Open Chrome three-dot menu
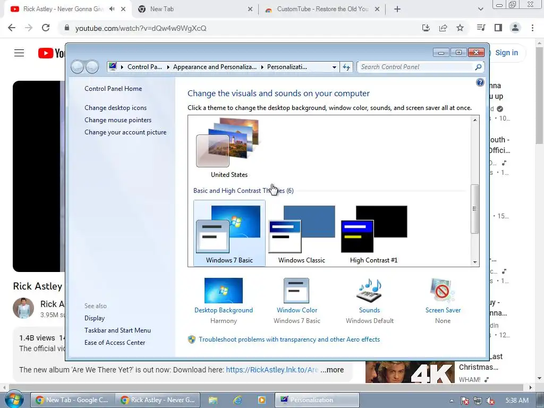544x408 pixels. click(532, 28)
